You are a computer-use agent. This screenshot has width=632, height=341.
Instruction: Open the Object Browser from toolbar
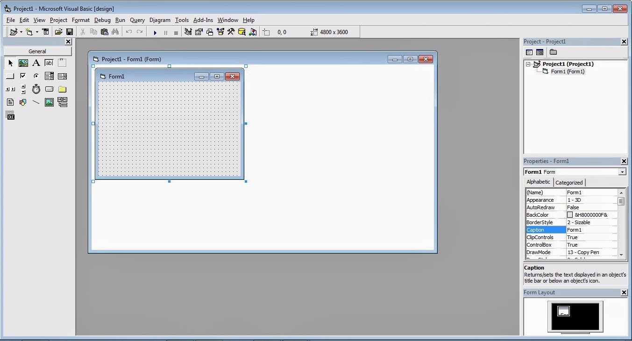[220, 32]
